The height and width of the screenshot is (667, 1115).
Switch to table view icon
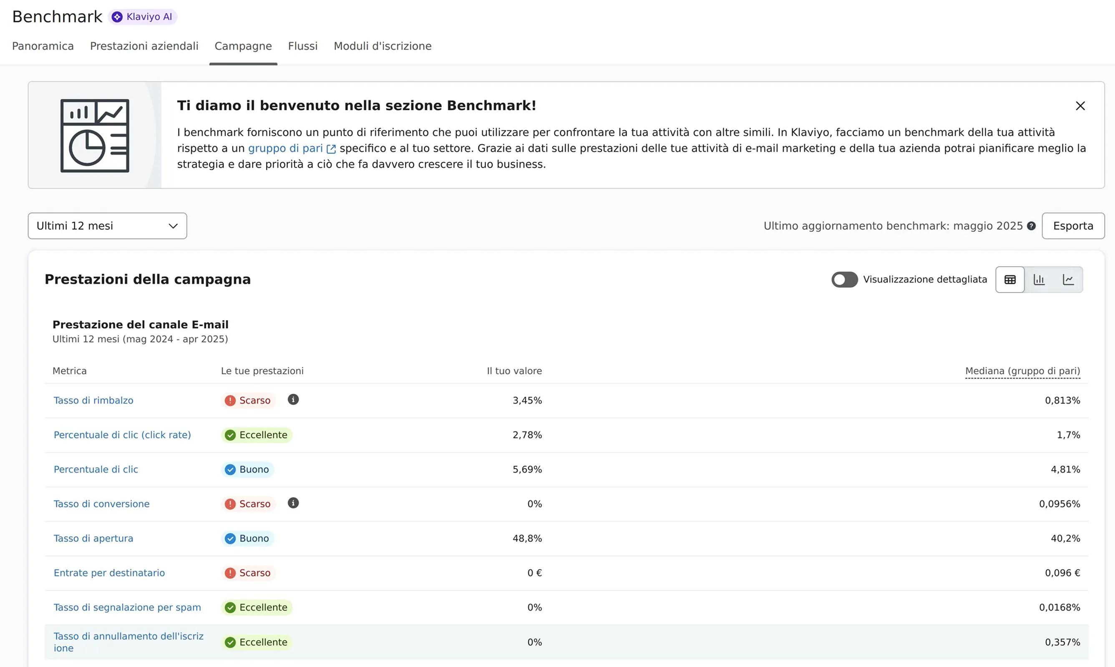(1010, 280)
